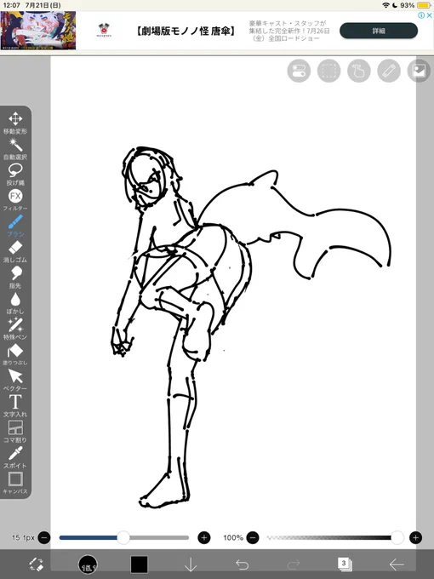Select the Lasso (投げ縄) tool
This screenshot has height=579, width=434.
point(15,175)
